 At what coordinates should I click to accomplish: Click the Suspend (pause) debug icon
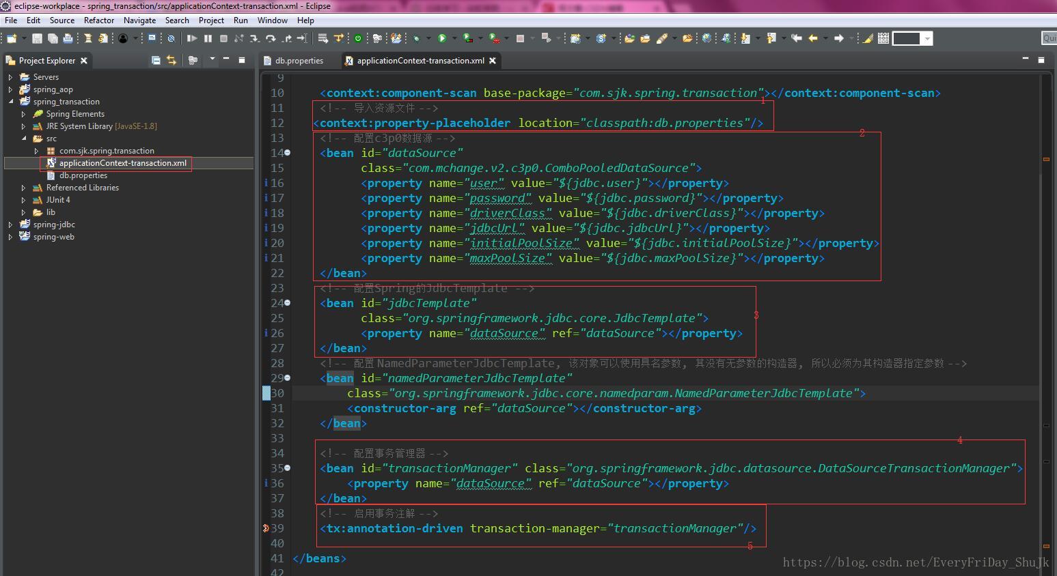[208, 38]
